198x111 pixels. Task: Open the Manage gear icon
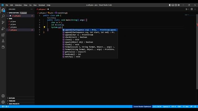3,102
